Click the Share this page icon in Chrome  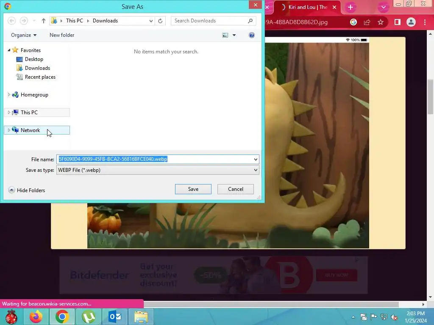[367, 22]
